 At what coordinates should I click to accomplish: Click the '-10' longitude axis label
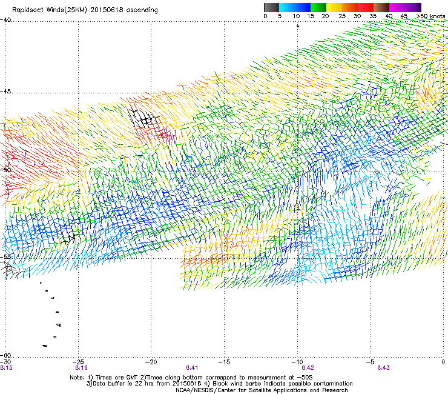(297, 362)
